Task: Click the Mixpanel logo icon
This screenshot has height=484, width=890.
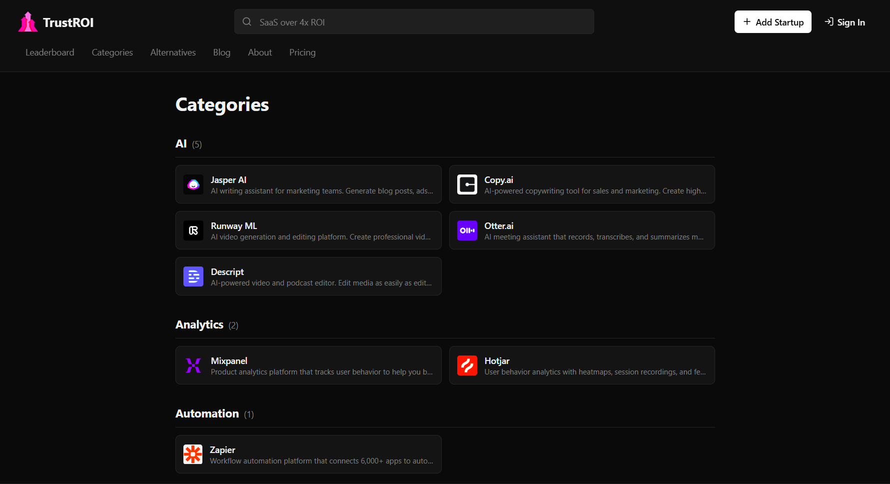Action: [193, 365]
